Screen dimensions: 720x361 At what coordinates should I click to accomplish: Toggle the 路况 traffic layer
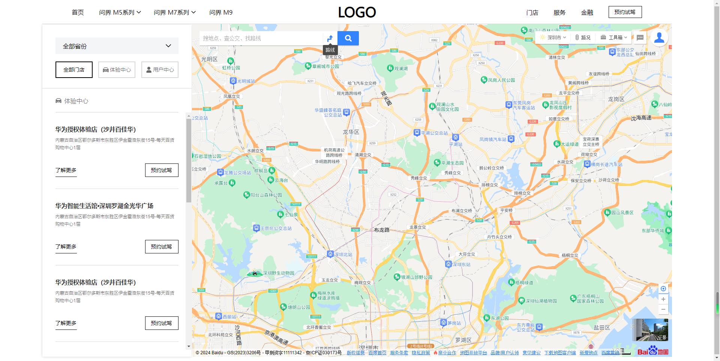point(583,37)
